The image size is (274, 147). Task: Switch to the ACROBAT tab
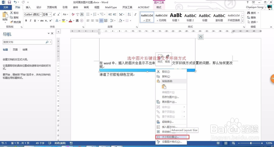(144, 7)
